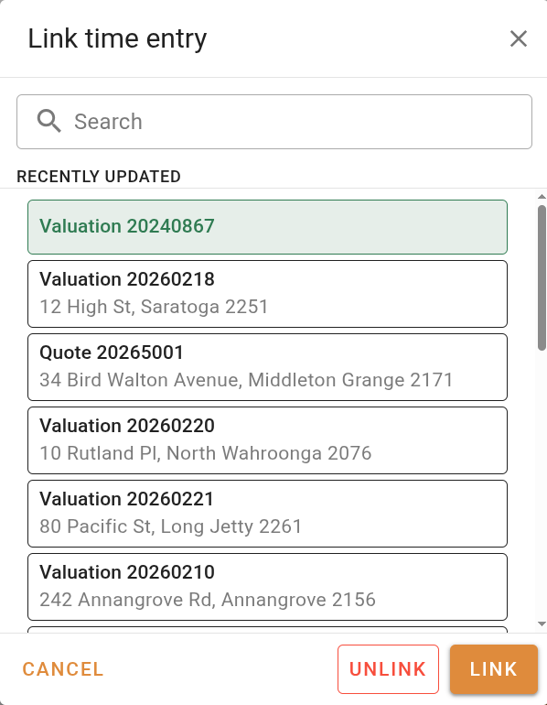This screenshot has width=547, height=705.
Task: Click the red UNLINK button
Action: (x=388, y=669)
